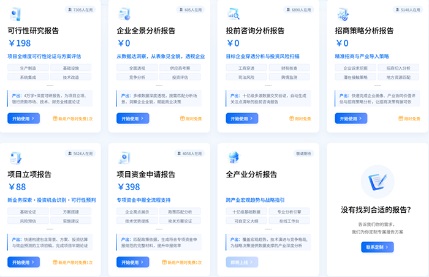The width and height of the screenshot is (429, 277).
Task: Click 开始使用 on 招商策略分析报告 card
Action: pyautogui.click(x=351, y=119)
